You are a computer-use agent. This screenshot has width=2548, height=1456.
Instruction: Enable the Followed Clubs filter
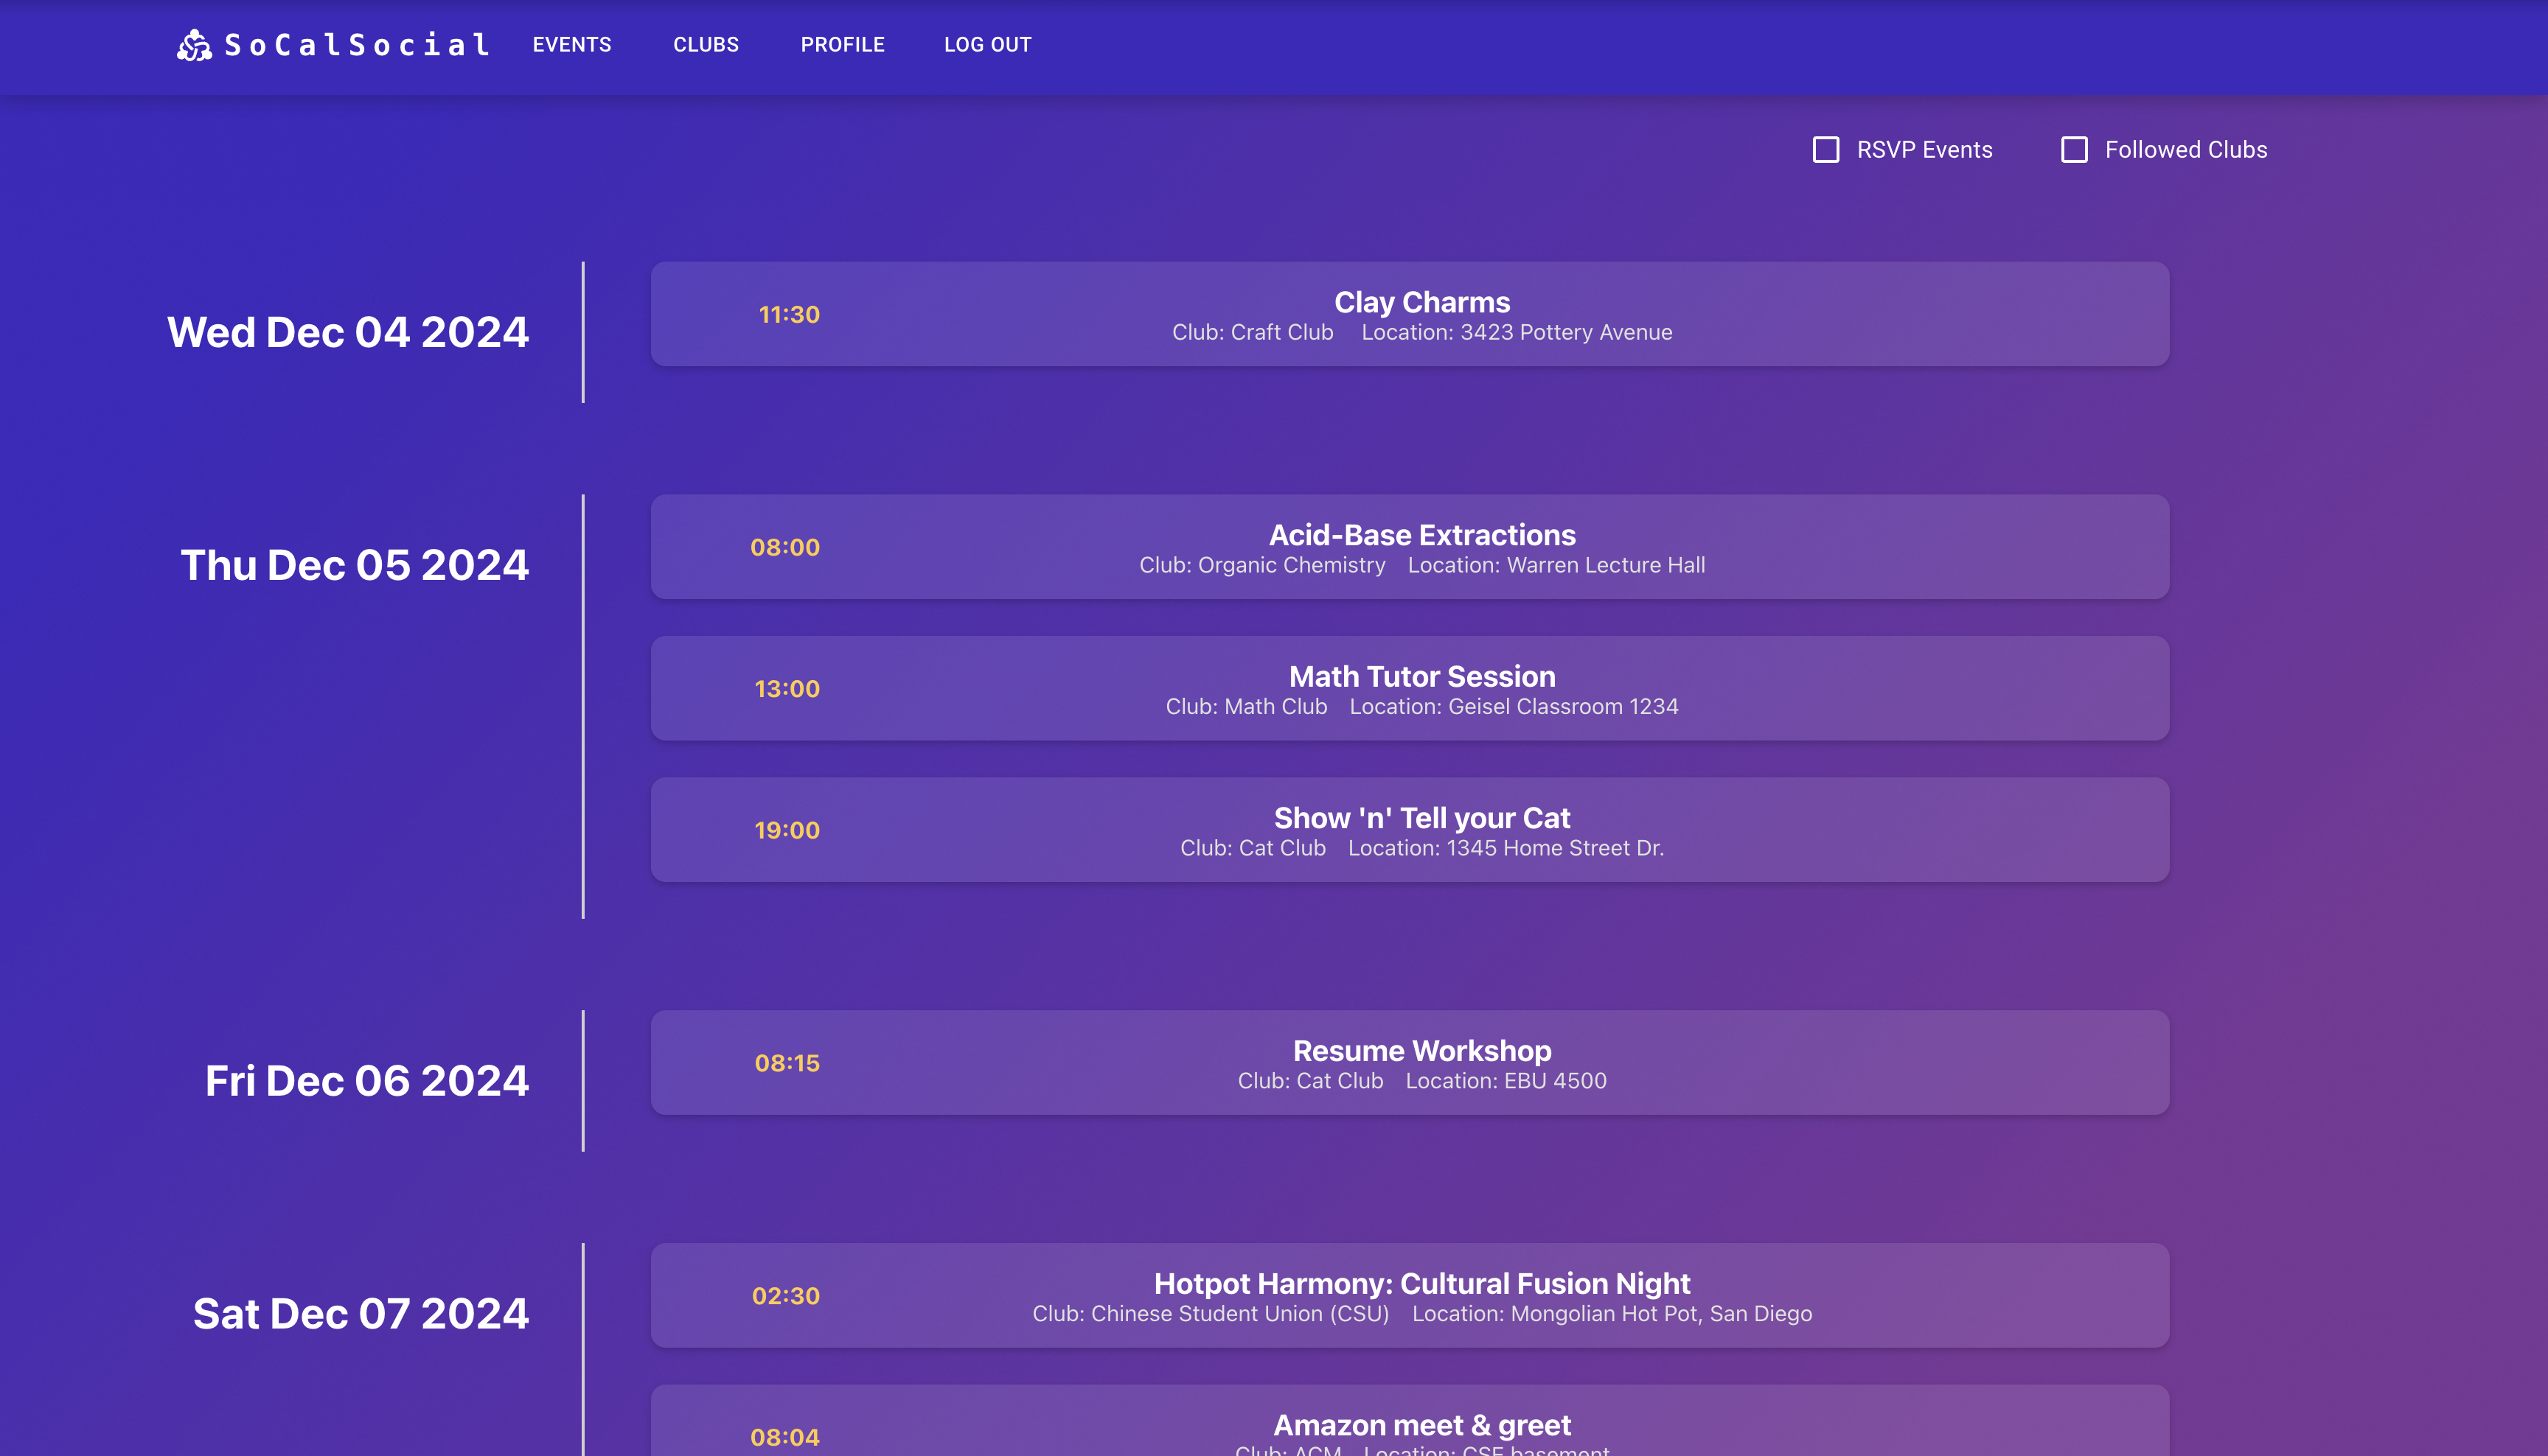pyautogui.click(x=2076, y=149)
